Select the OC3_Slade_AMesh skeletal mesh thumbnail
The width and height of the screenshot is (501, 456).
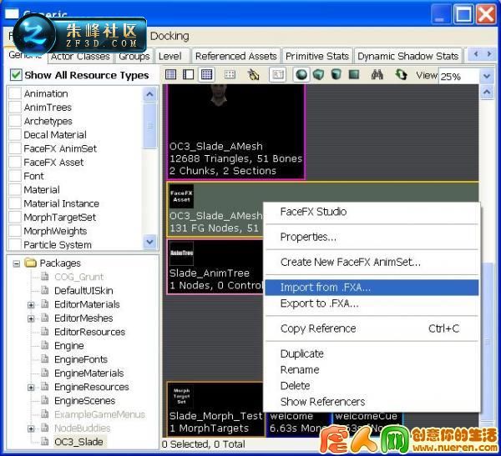[x=235, y=132]
